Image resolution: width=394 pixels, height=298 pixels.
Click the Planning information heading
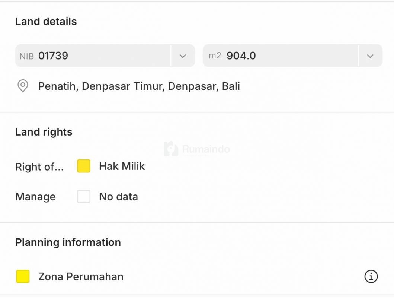coord(68,242)
